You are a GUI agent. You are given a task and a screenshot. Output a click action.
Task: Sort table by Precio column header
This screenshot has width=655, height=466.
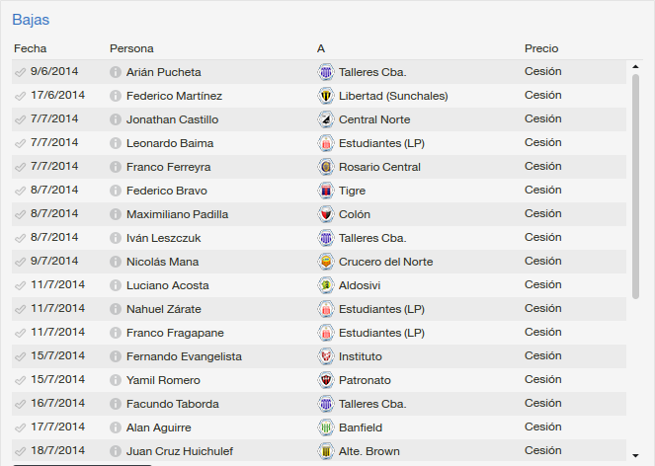tap(541, 48)
